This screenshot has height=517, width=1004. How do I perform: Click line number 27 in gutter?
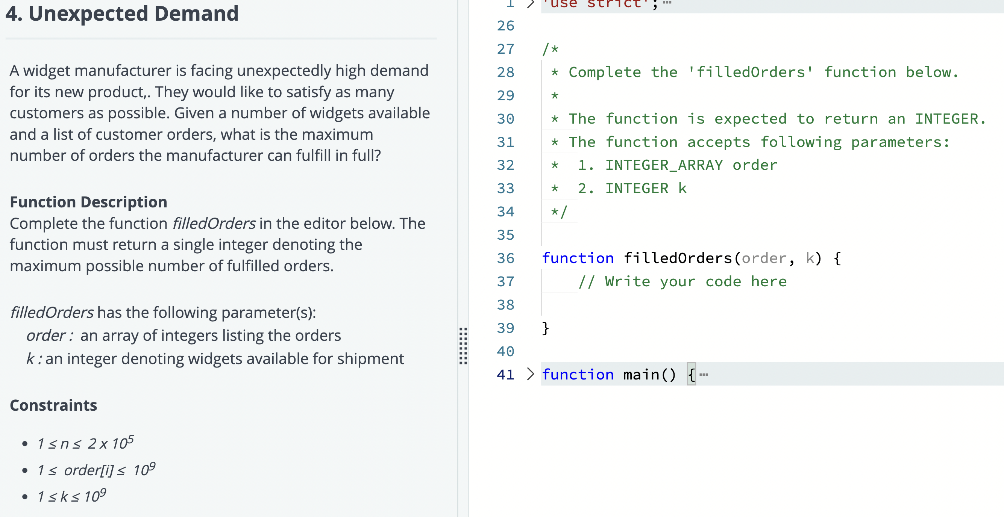point(505,49)
